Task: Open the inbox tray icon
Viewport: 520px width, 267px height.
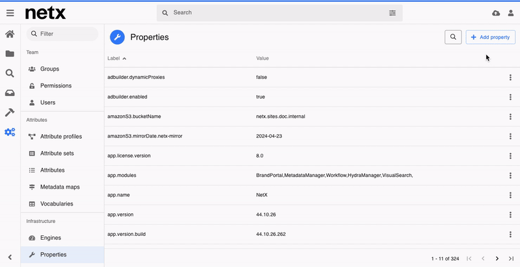Action: click(x=10, y=93)
